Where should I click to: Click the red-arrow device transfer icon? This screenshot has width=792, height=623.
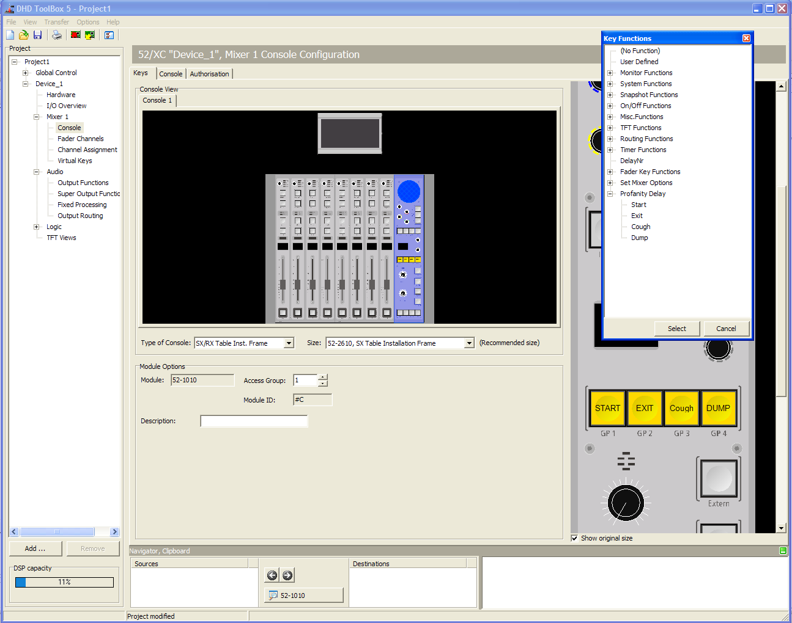[75, 35]
